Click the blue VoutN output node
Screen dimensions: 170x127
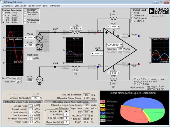point(139,36)
